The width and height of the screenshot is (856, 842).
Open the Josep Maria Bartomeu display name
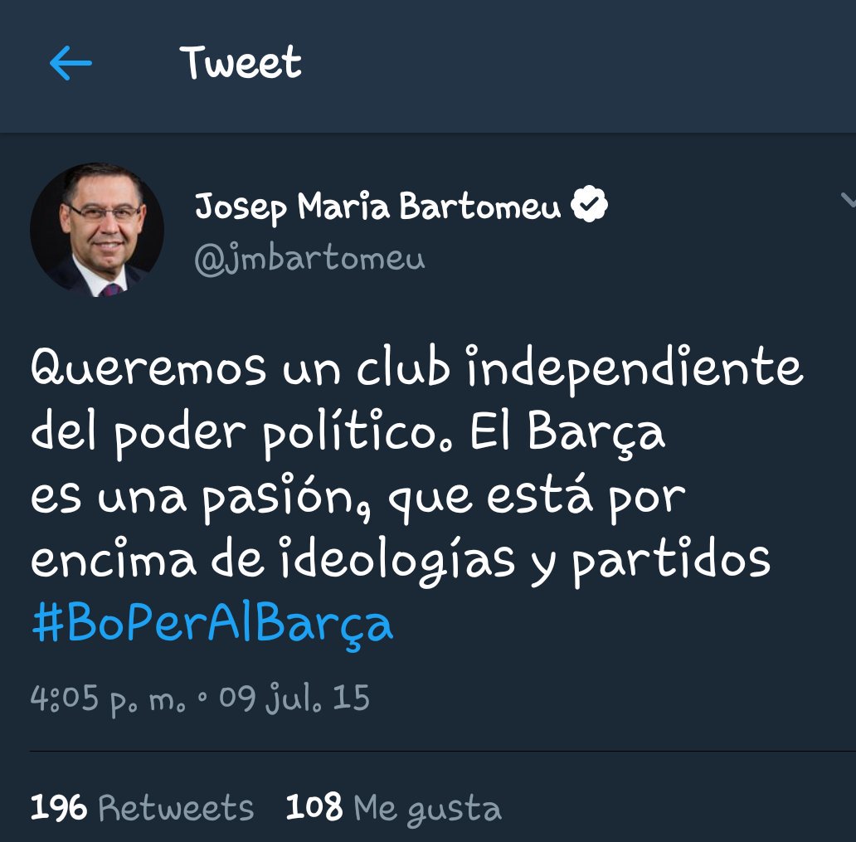[377, 207]
